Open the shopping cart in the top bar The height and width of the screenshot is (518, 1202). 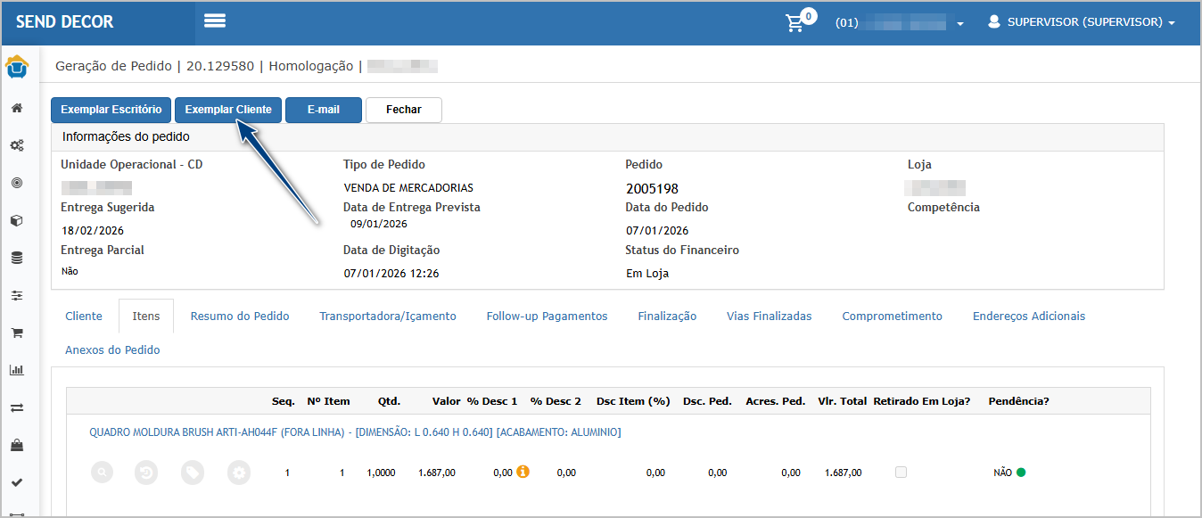(x=794, y=23)
